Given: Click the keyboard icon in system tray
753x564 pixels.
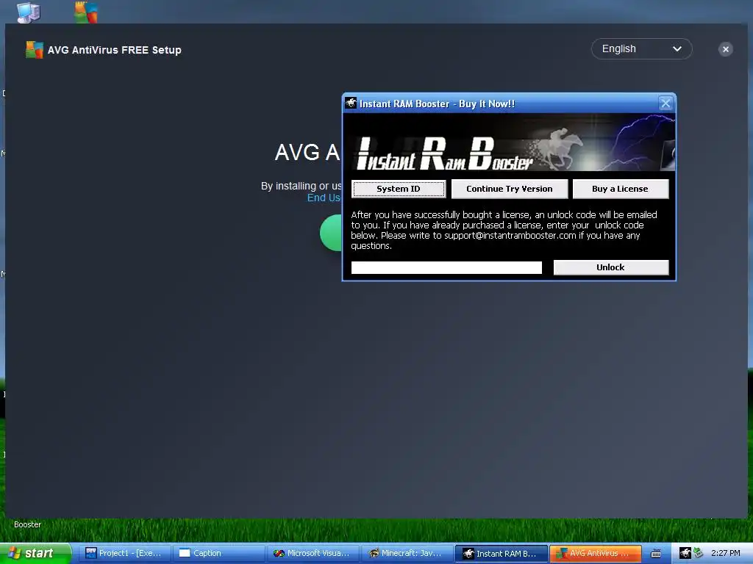Looking at the screenshot, I should point(655,554).
